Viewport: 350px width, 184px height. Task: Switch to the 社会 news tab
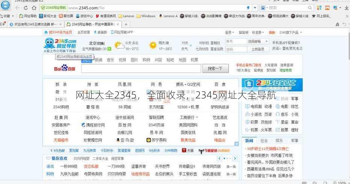[264, 140]
